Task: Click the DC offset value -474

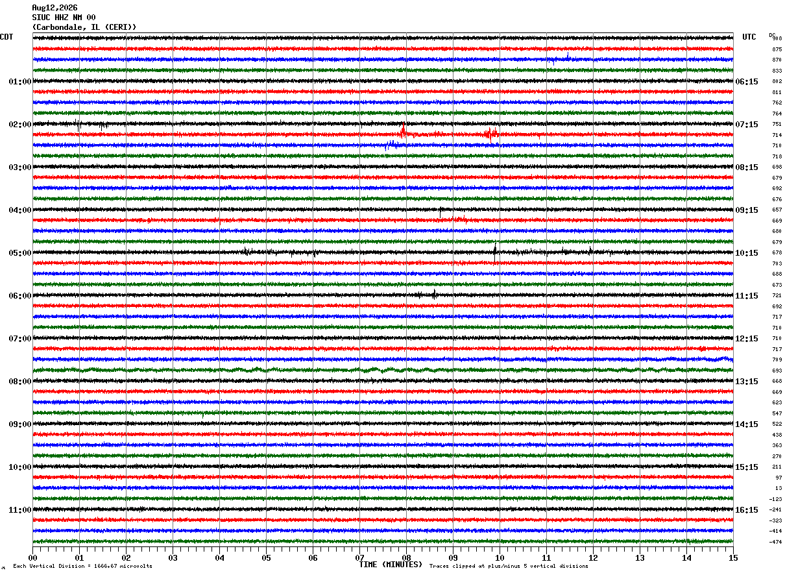Action: pyautogui.click(x=775, y=542)
